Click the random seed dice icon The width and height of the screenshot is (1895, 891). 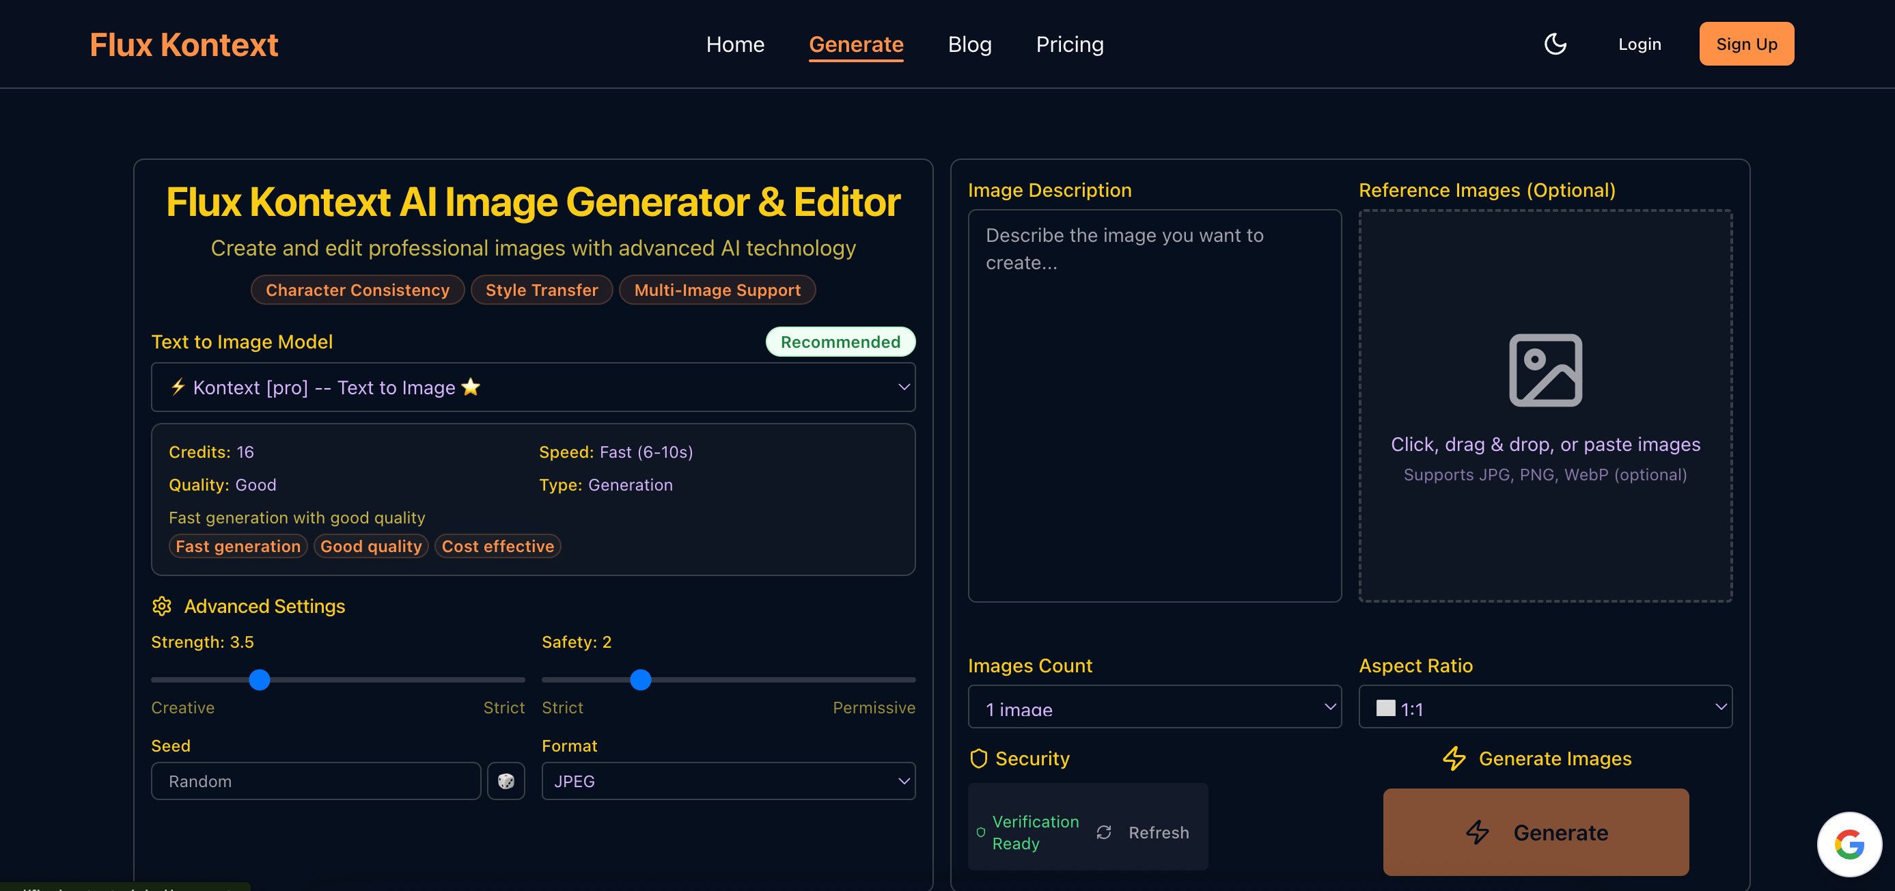(x=506, y=780)
